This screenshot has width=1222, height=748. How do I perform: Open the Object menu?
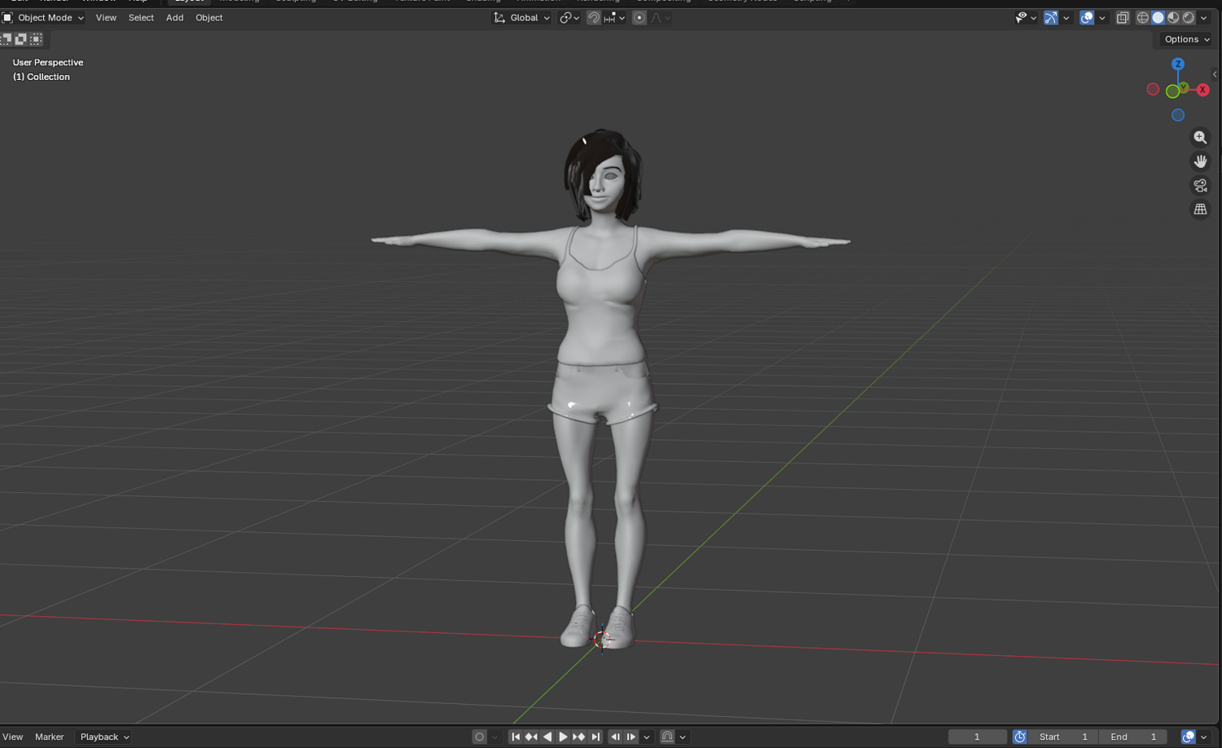[x=209, y=18]
